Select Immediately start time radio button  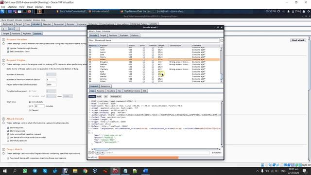click(x=30, y=102)
